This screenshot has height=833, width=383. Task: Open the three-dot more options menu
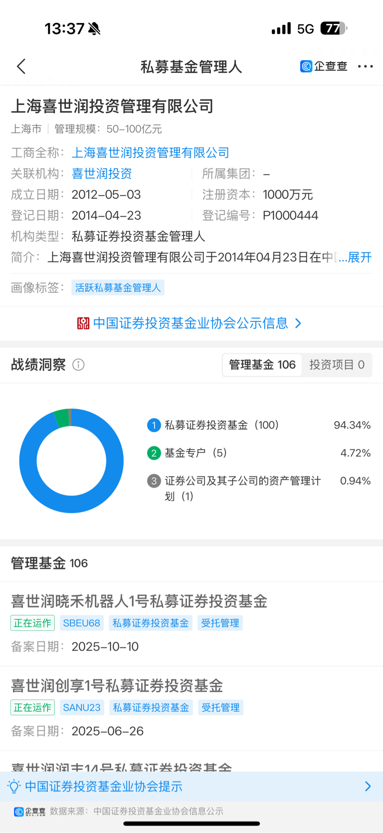(x=365, y=66)
